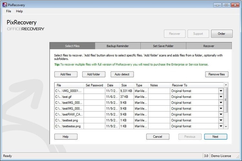Image resolution: width=242 pixels, height=161 pixels.
Task: Click the Order button
Action: pyautogui.click(x=222, y=33)
